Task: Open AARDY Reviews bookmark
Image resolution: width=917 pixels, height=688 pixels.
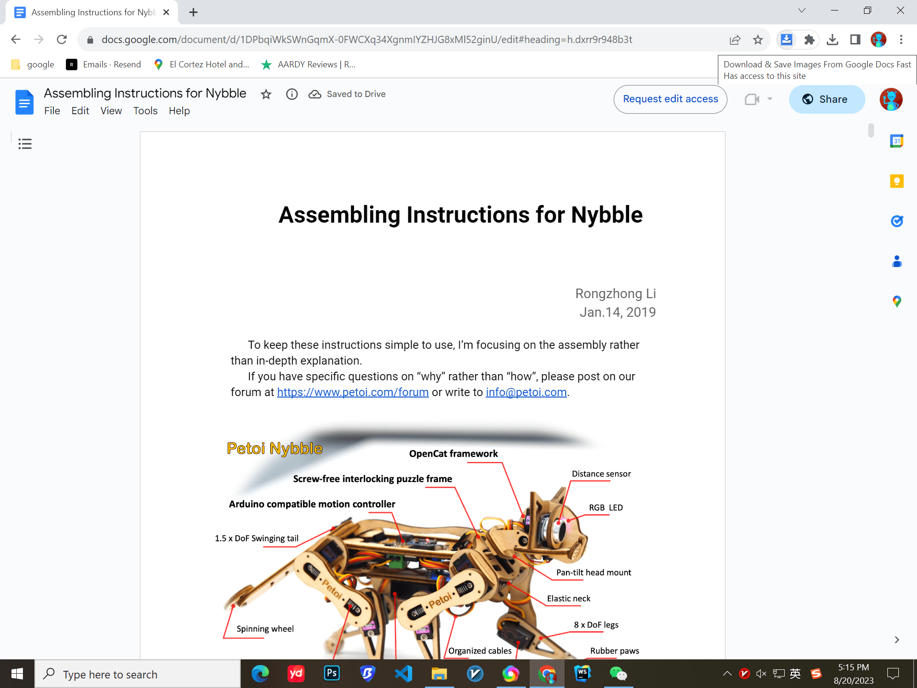Action: coord(308,64)
